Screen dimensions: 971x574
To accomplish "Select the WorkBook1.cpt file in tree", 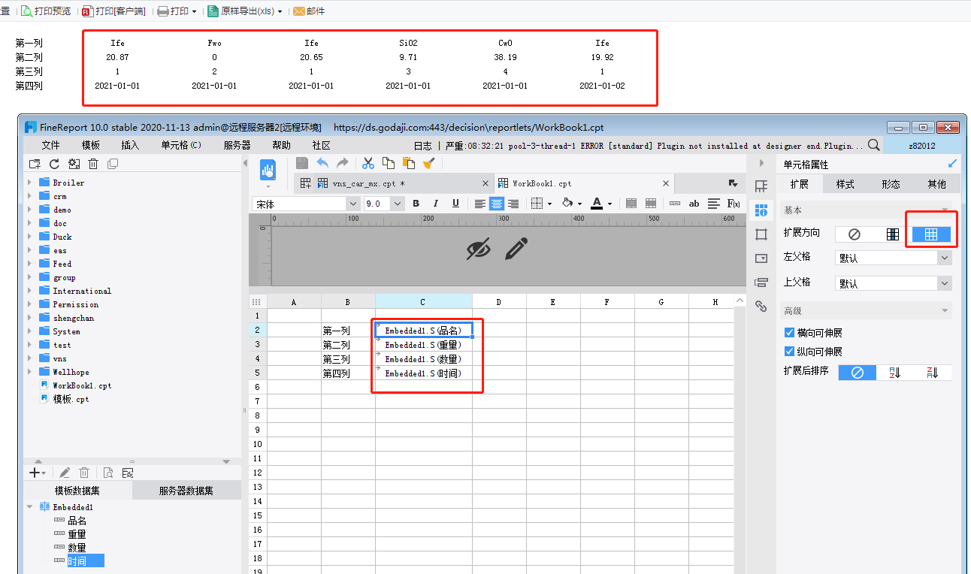I will (81, 385).
